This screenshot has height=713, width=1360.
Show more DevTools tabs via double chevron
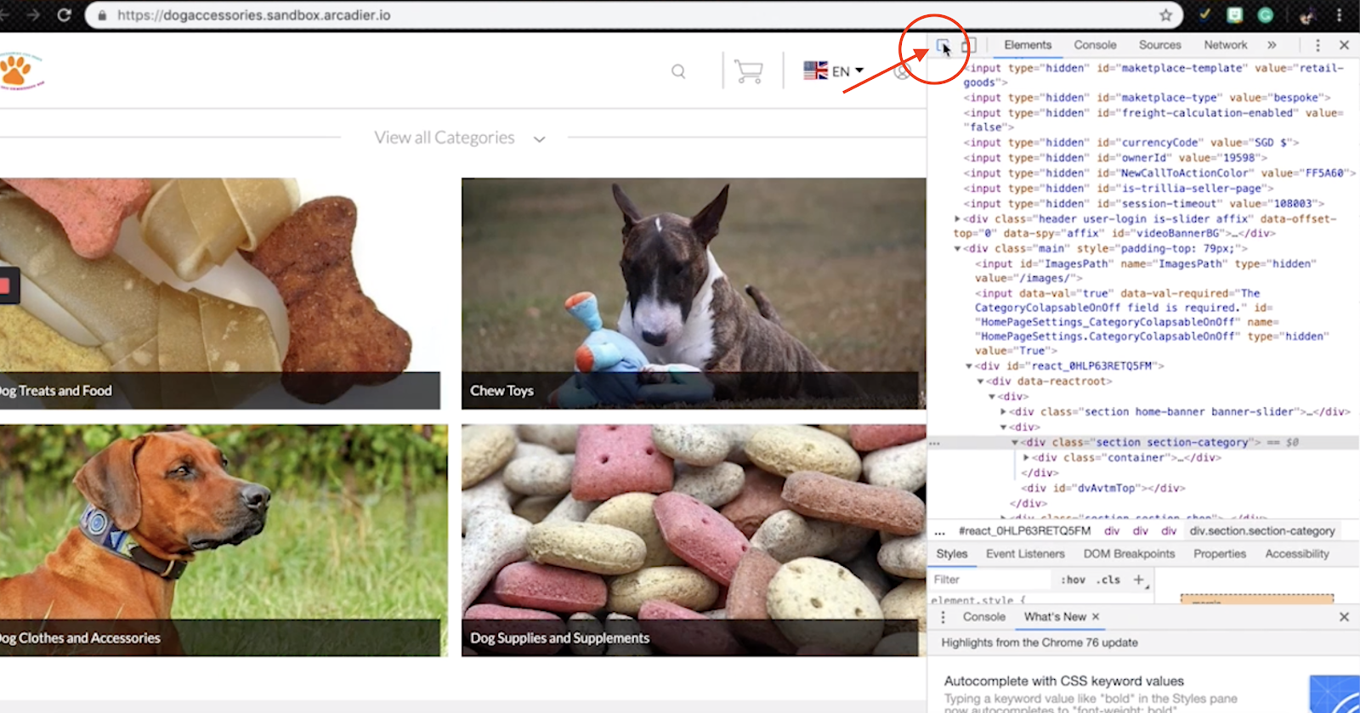click(1272, 45)
